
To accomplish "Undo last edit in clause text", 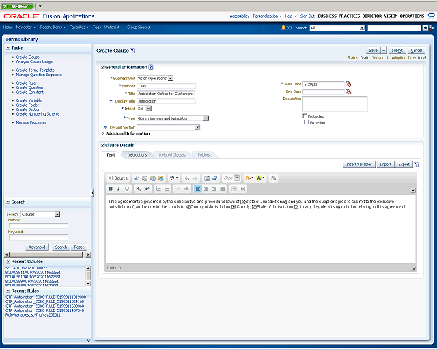I will click(x=187, y=178).
